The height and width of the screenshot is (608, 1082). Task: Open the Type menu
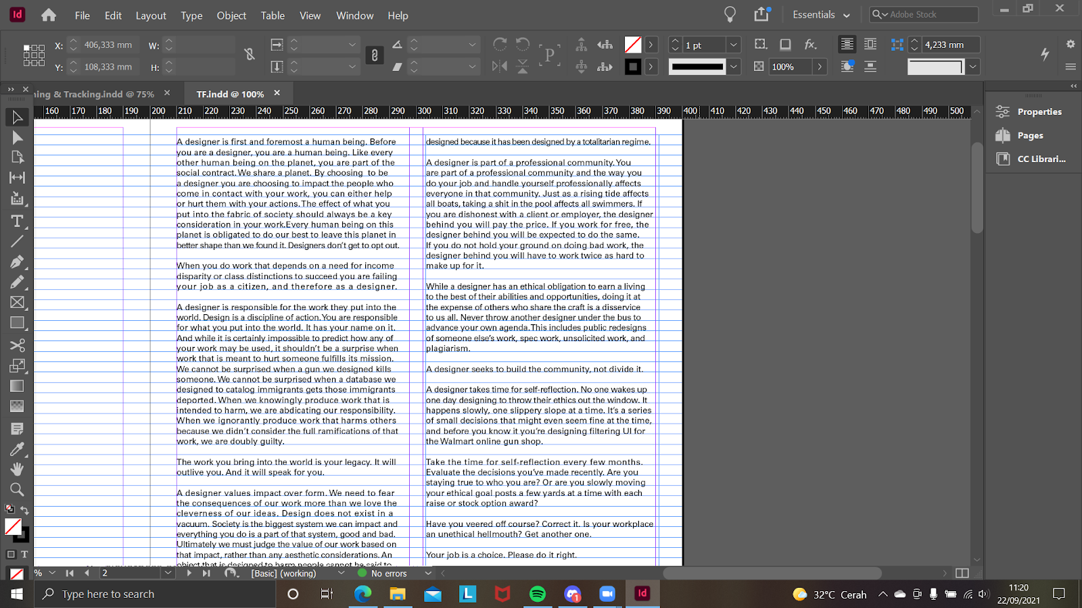point(191,15)
